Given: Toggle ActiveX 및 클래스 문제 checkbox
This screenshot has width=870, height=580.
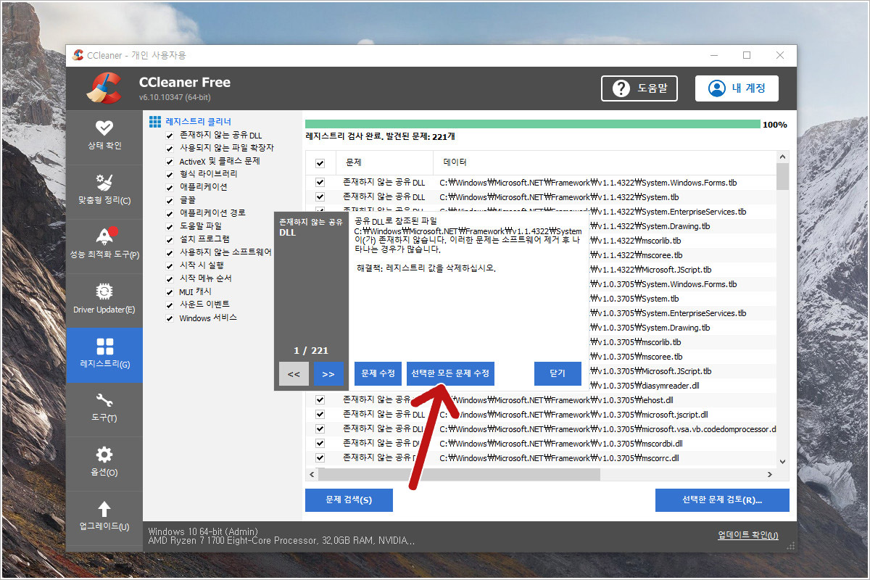Looking at the screenshot, I should [169, 162].
